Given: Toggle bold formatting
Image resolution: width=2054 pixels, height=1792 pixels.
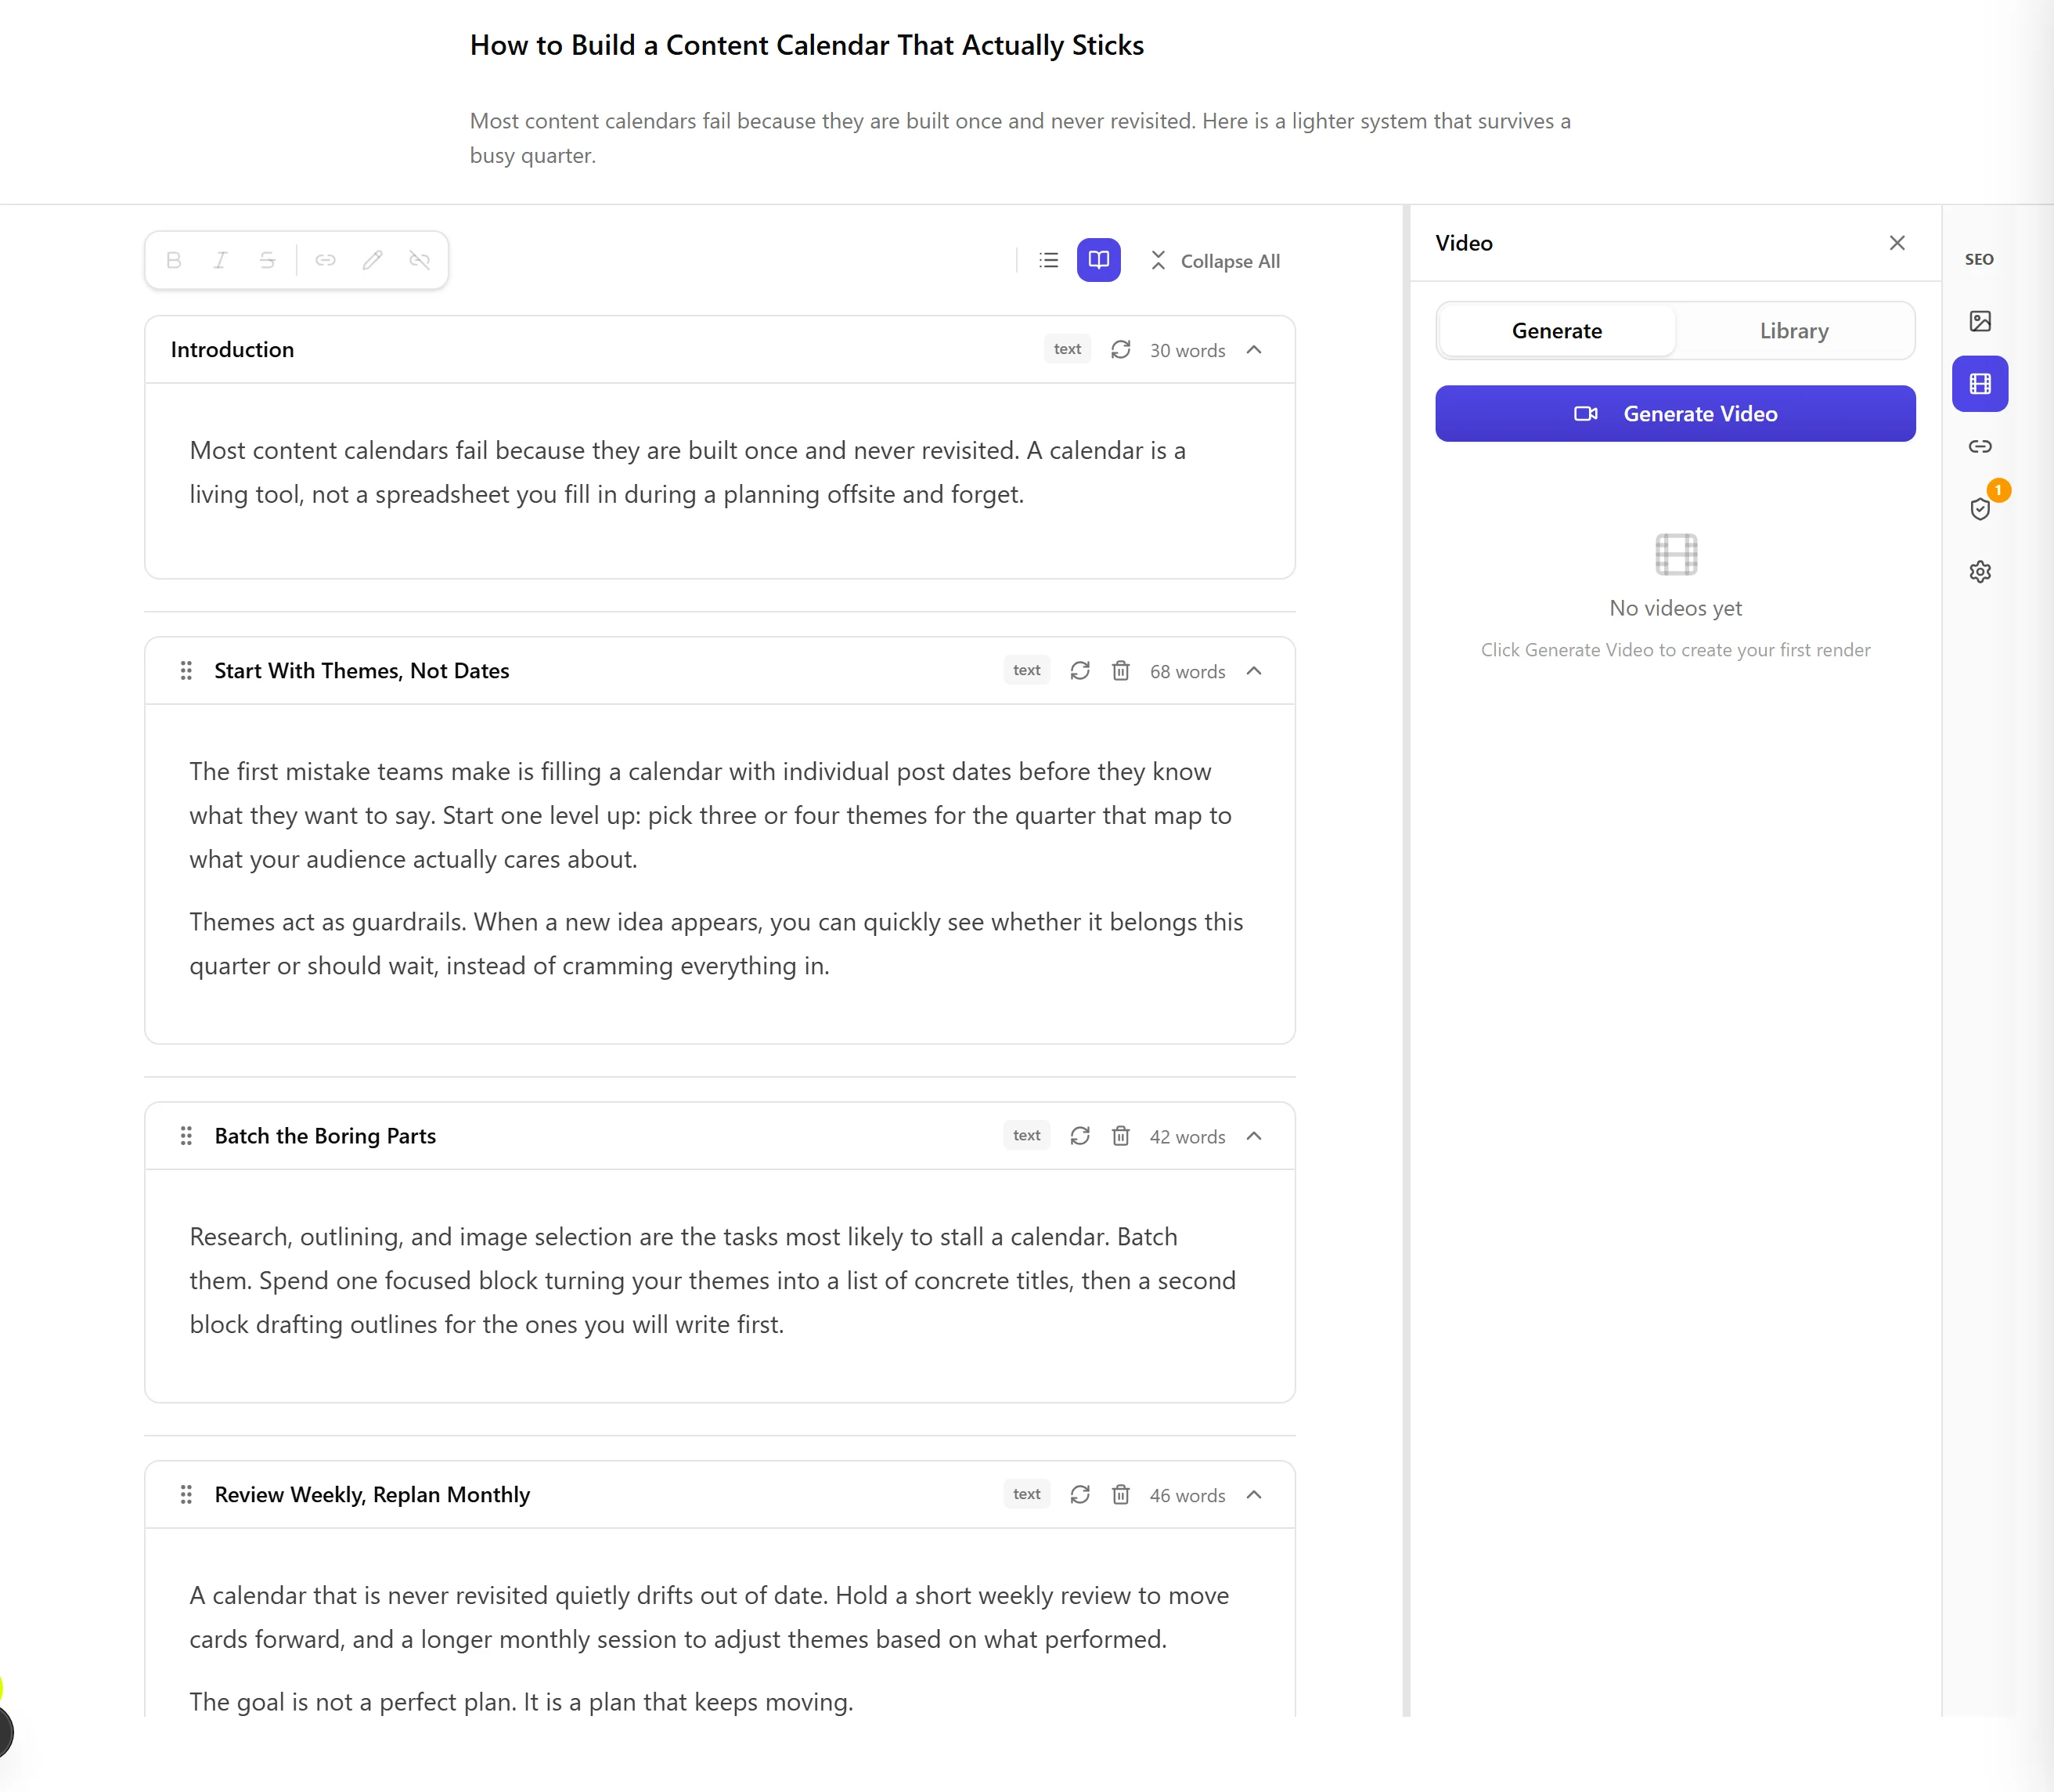Looking at the screenshot, I should [x=174, y=260].
